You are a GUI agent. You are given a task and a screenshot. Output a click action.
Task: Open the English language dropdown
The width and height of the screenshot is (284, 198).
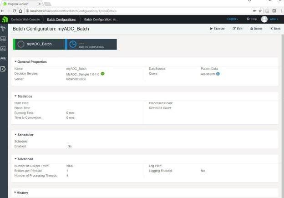click(233, 19)
